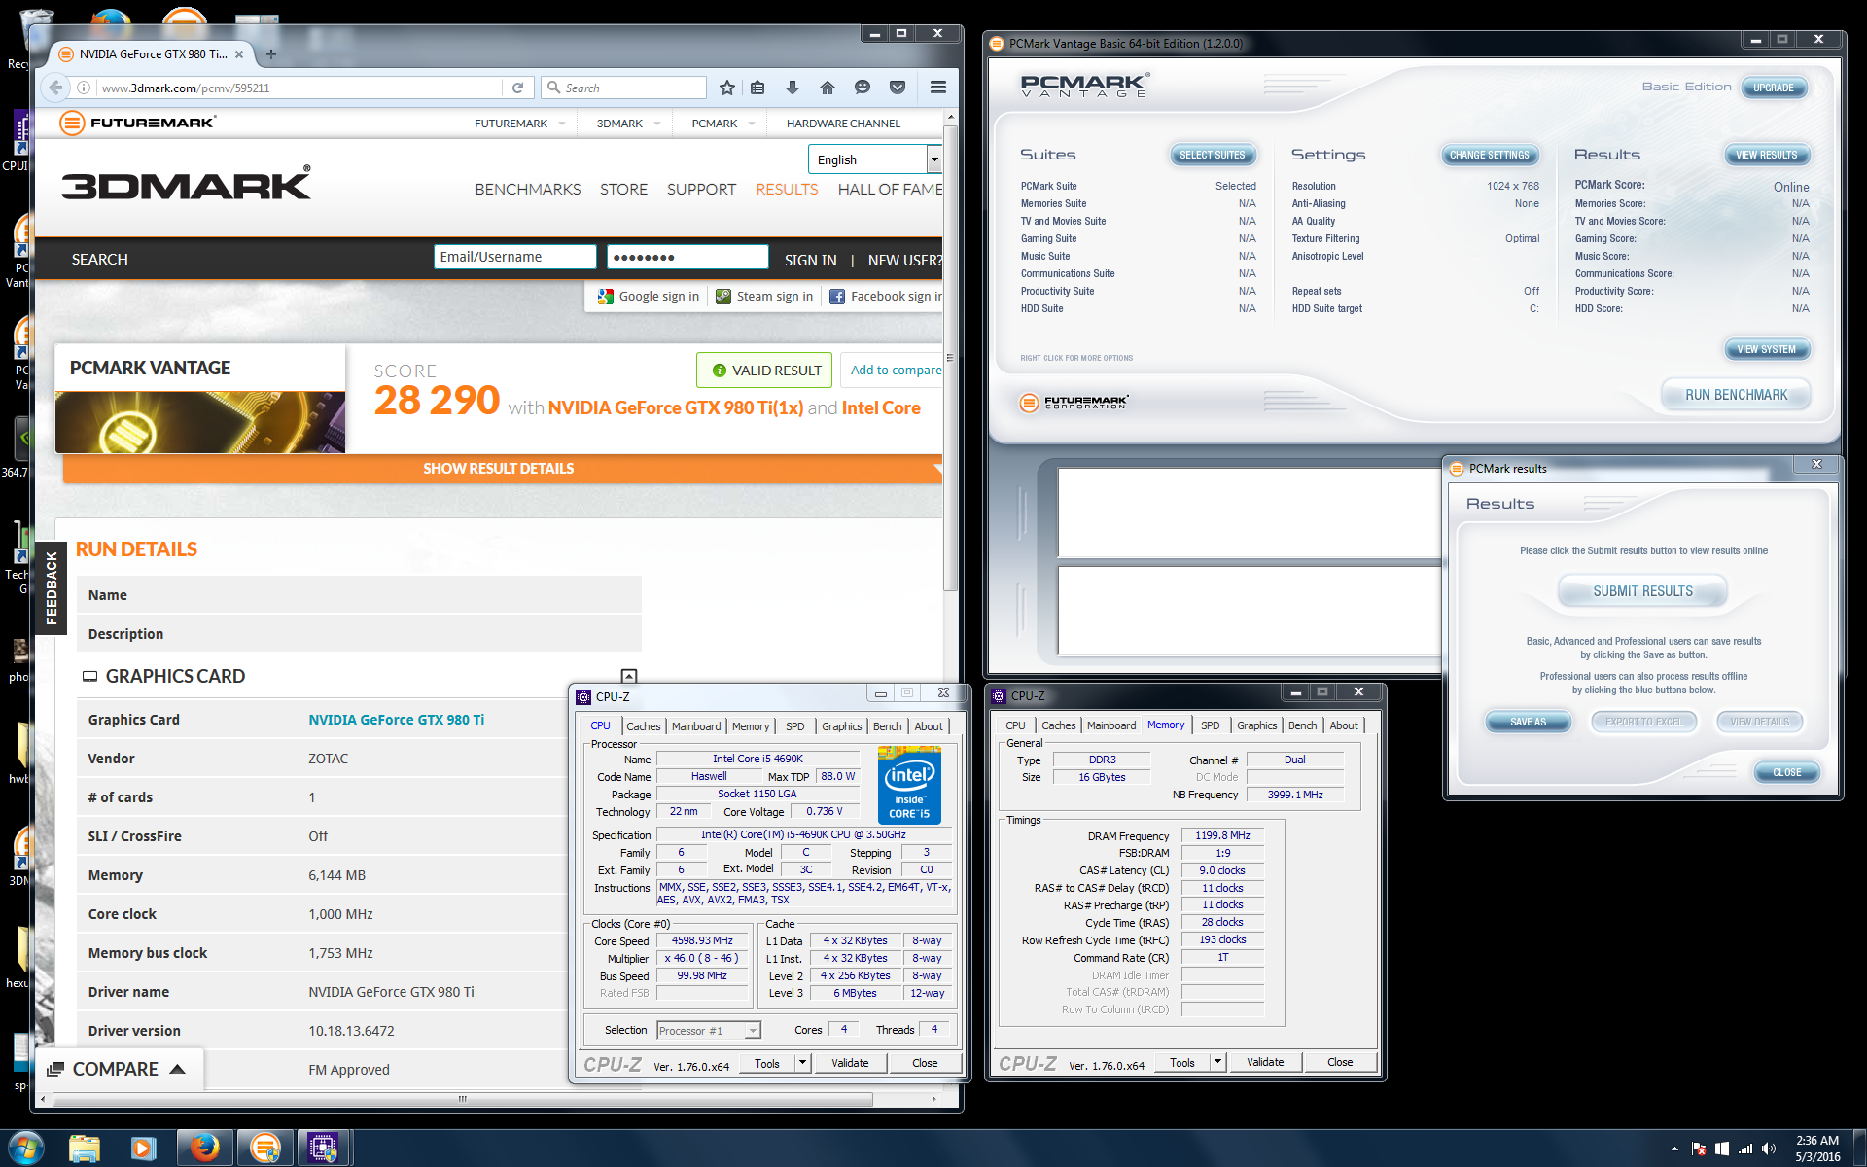Open Tools dropdown arrow in CPU-Z CPU window

click(802, 1063)
